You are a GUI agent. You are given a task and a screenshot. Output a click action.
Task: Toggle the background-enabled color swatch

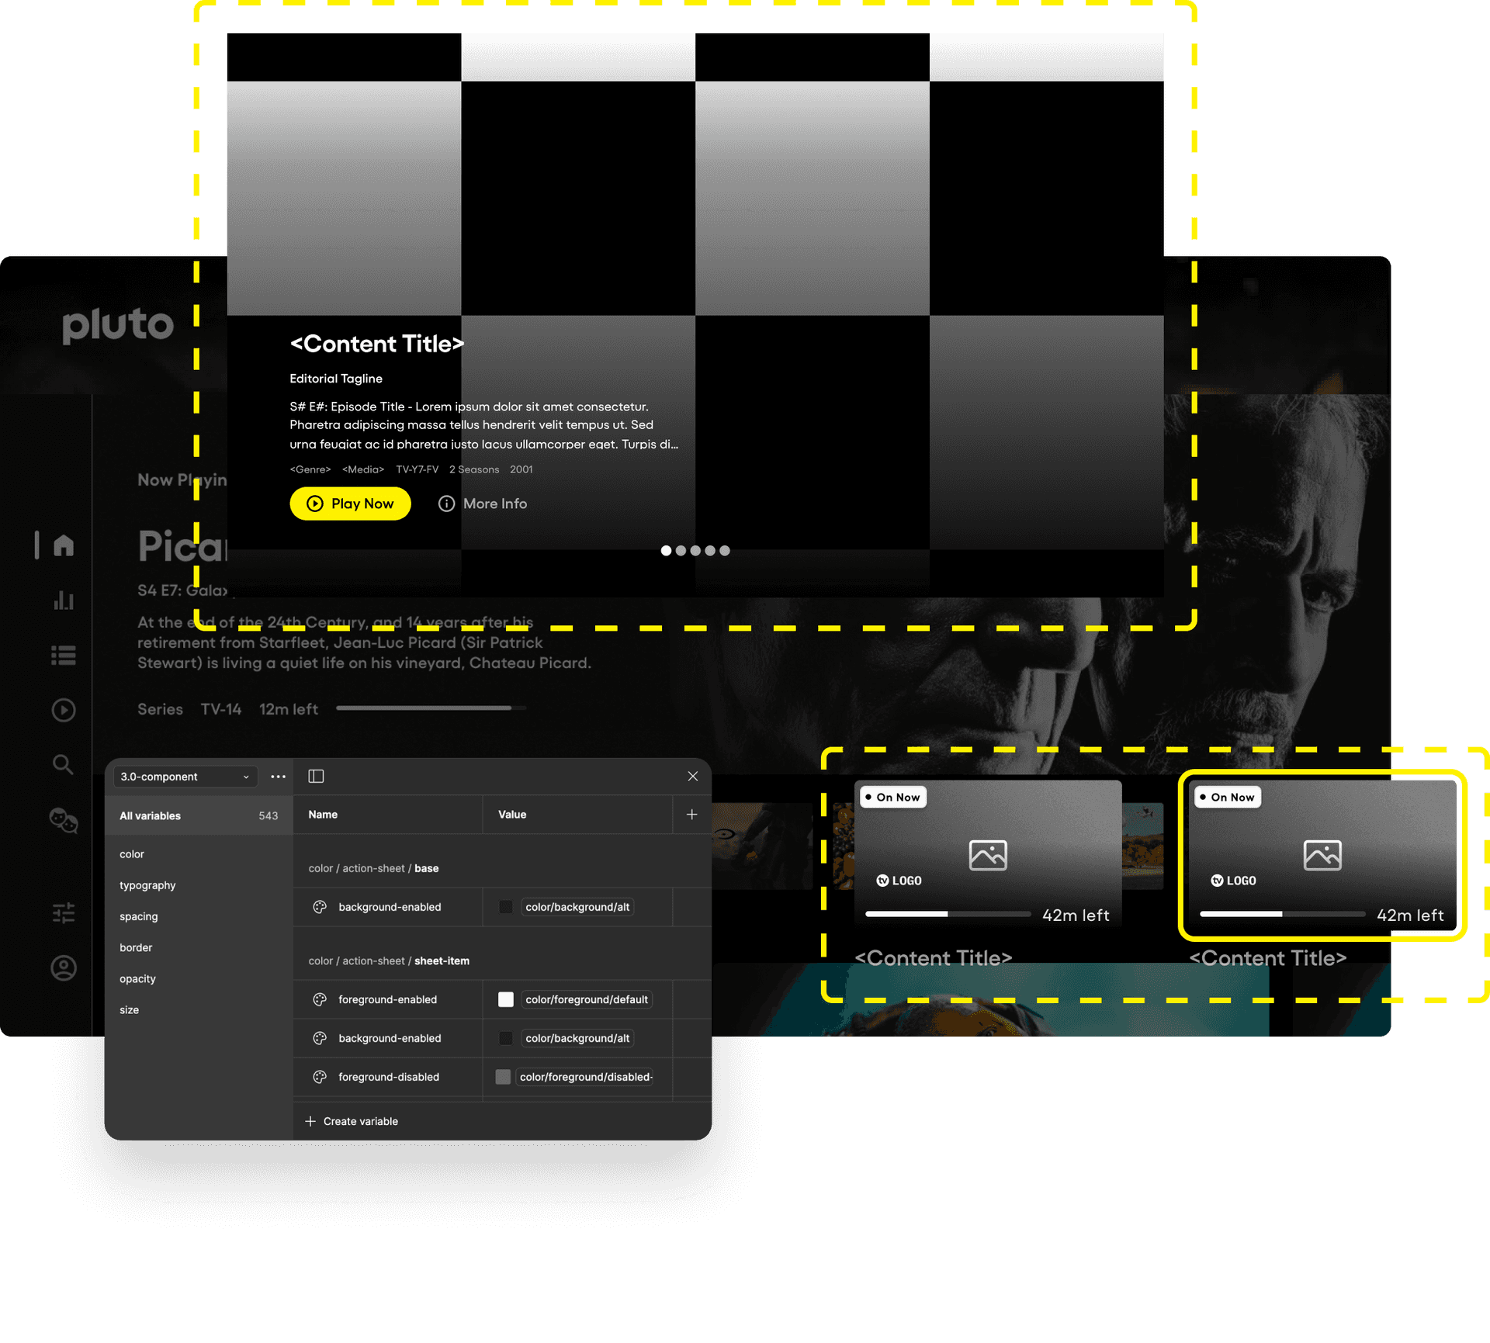coord(506,908)
